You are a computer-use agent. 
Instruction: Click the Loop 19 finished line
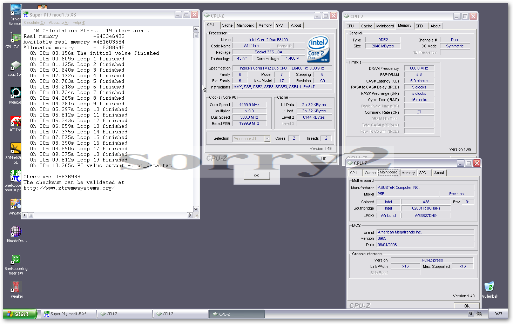79,160
